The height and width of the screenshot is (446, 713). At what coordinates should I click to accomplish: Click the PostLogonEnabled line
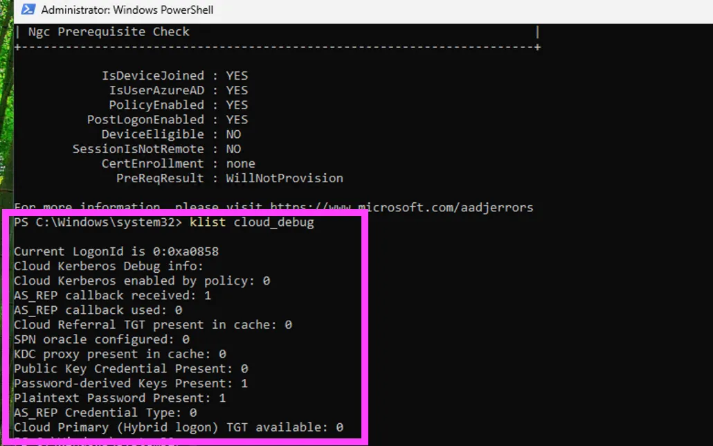(167, 119)
